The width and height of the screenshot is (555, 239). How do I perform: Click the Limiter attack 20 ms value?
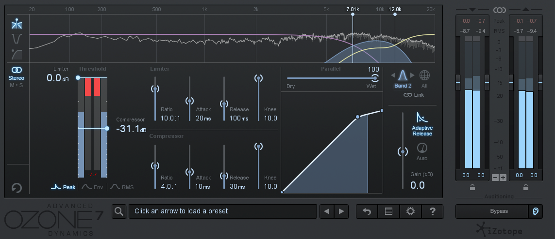click(203, 118)
